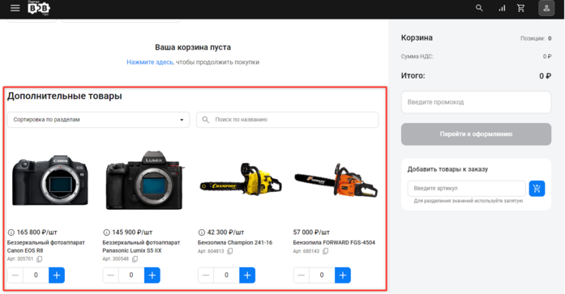The image size is (565, 294).
Task: Open Panasonic Lumix S5 IIX product image
Action: coord(145,180)
